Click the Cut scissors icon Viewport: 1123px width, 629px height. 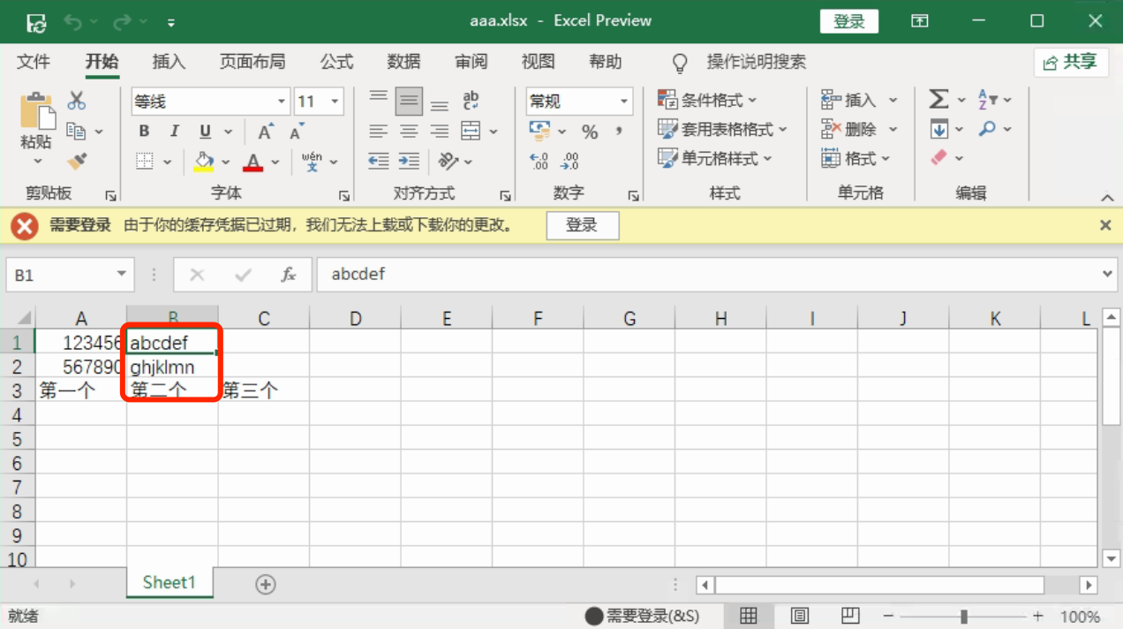(77, 101)
